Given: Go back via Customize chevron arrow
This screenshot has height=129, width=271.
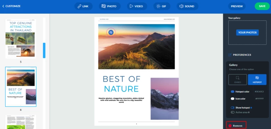Looking at the screenshot, I should [3, 6].
